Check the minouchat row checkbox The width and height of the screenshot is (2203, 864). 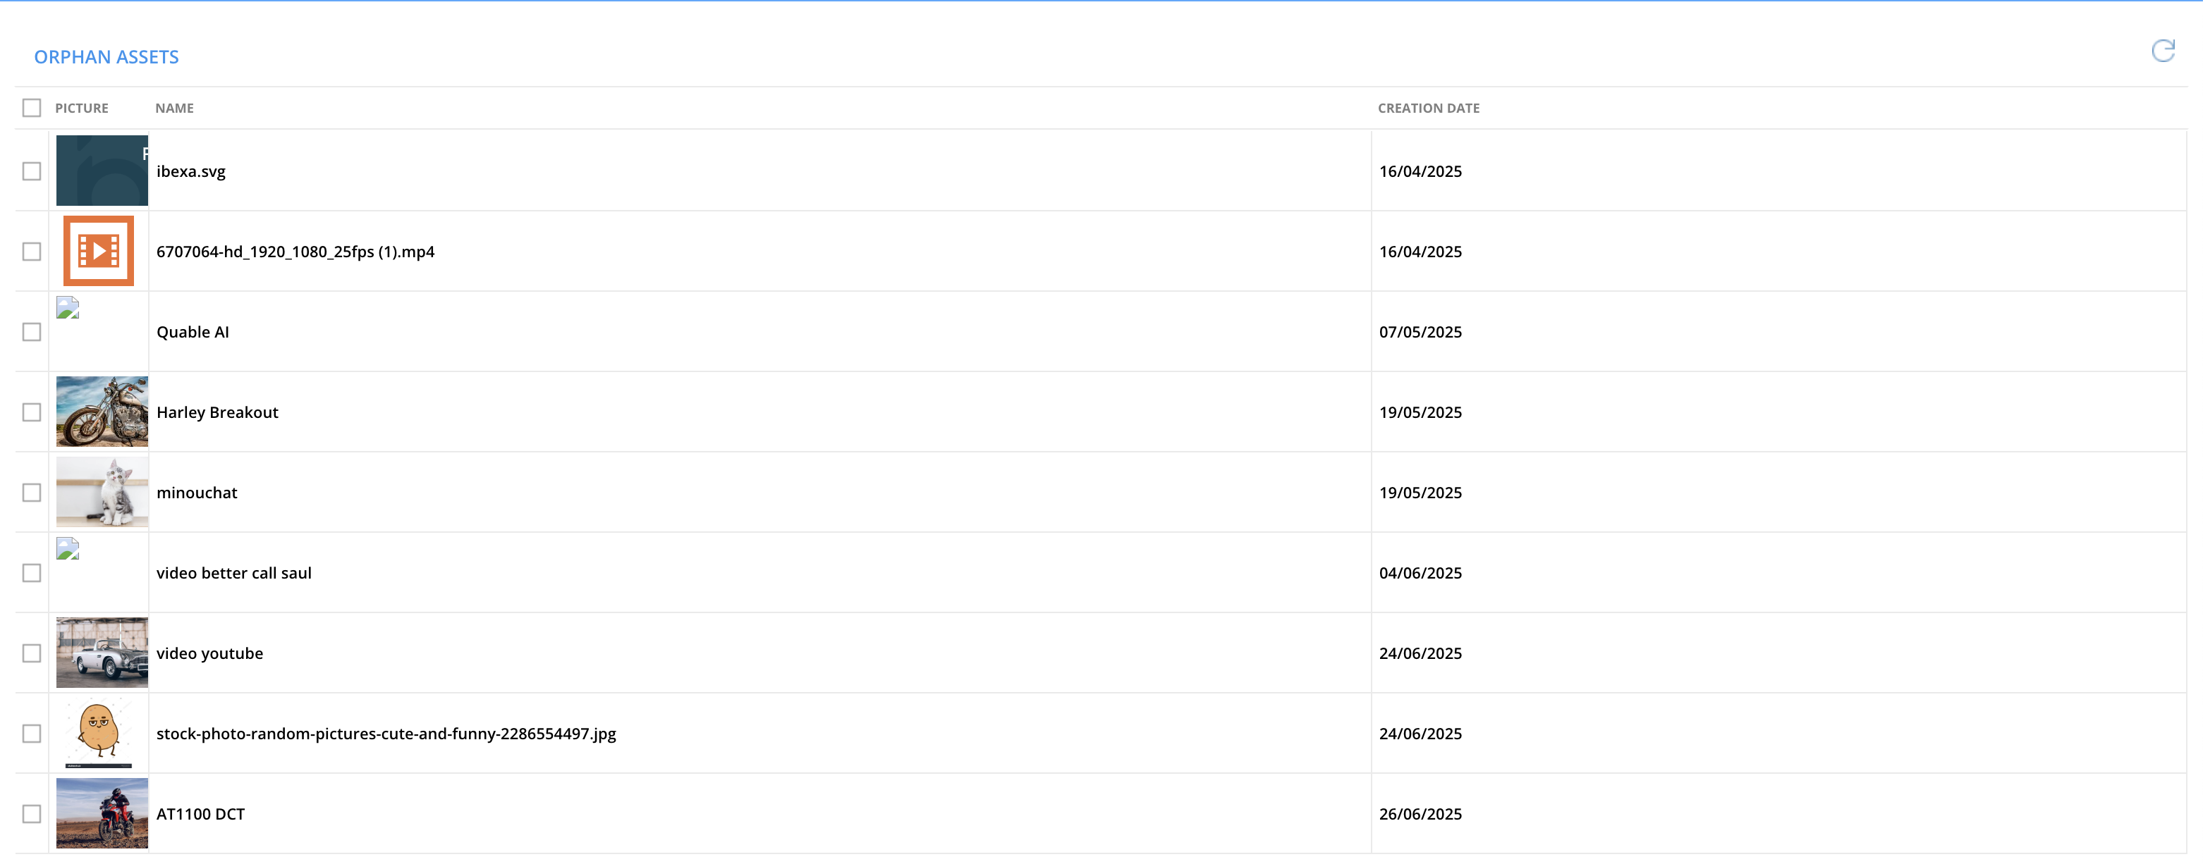click(32, 492)
